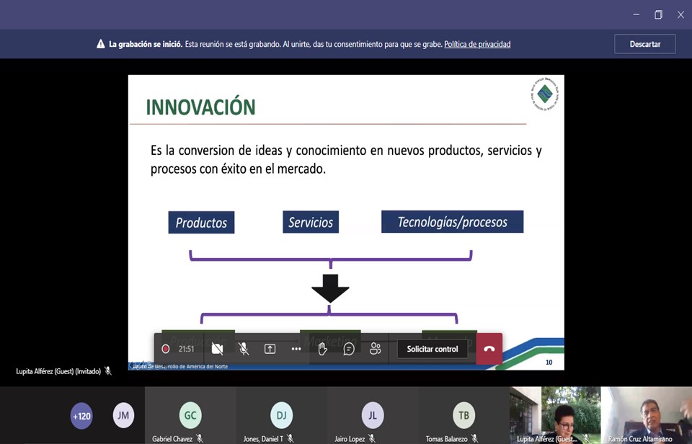Click Jairo Lopez participant tile
This screenshot has height=444, width=692.
372,415
